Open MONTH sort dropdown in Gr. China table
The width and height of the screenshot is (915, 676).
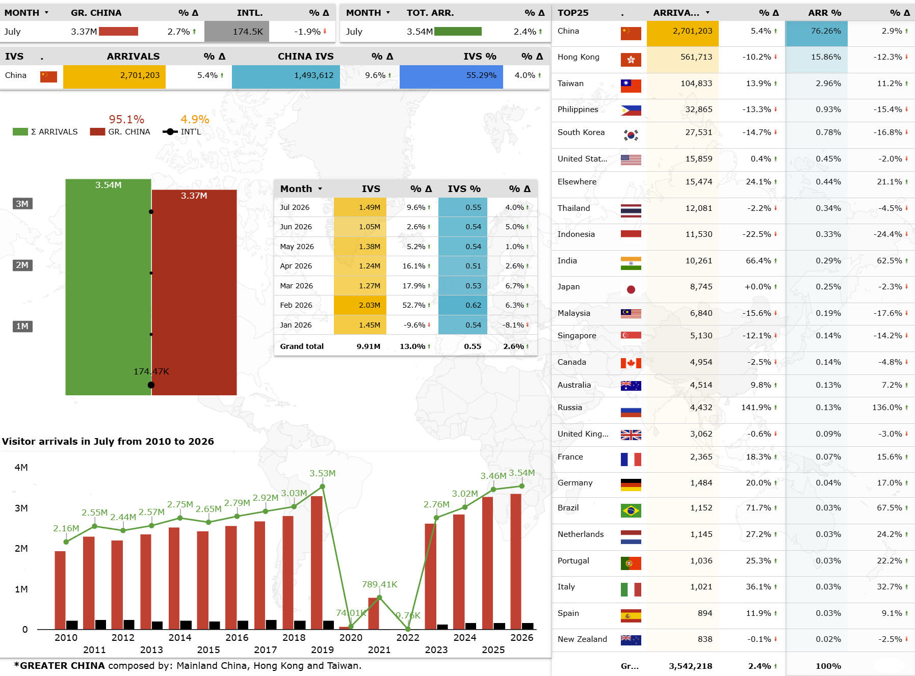(47, 13)
